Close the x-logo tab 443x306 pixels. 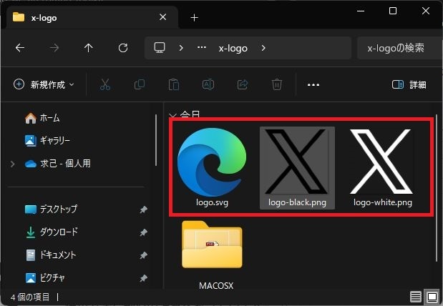[162, 17]
